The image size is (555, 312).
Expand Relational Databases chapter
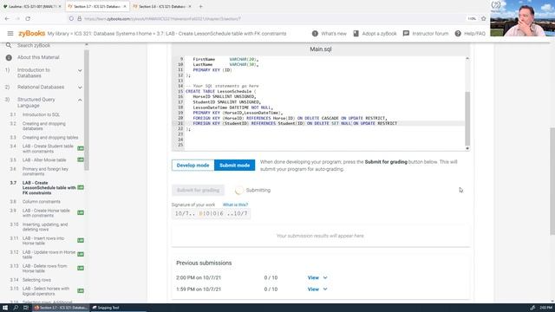pos(80,87)
